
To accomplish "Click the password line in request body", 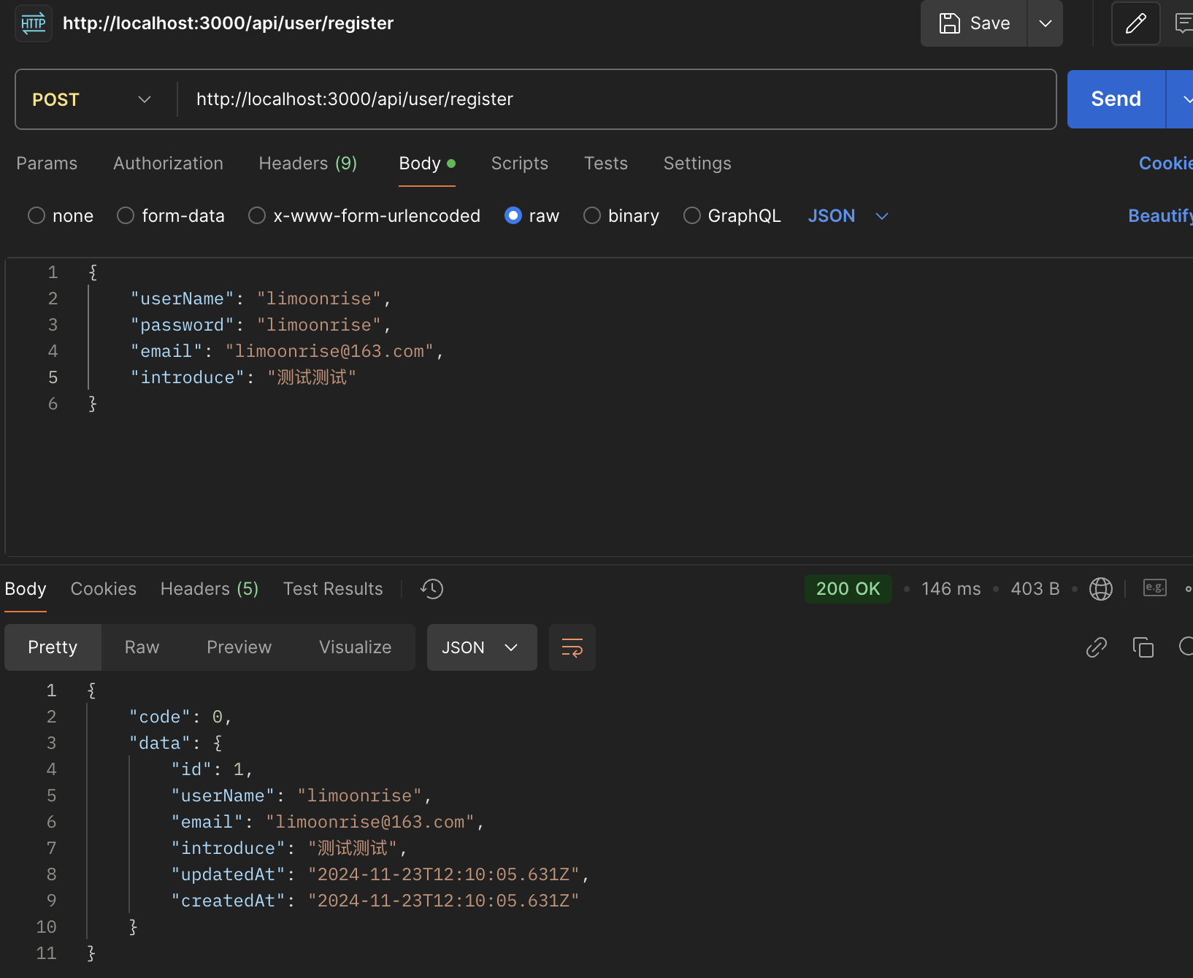I will coord(261,325).
